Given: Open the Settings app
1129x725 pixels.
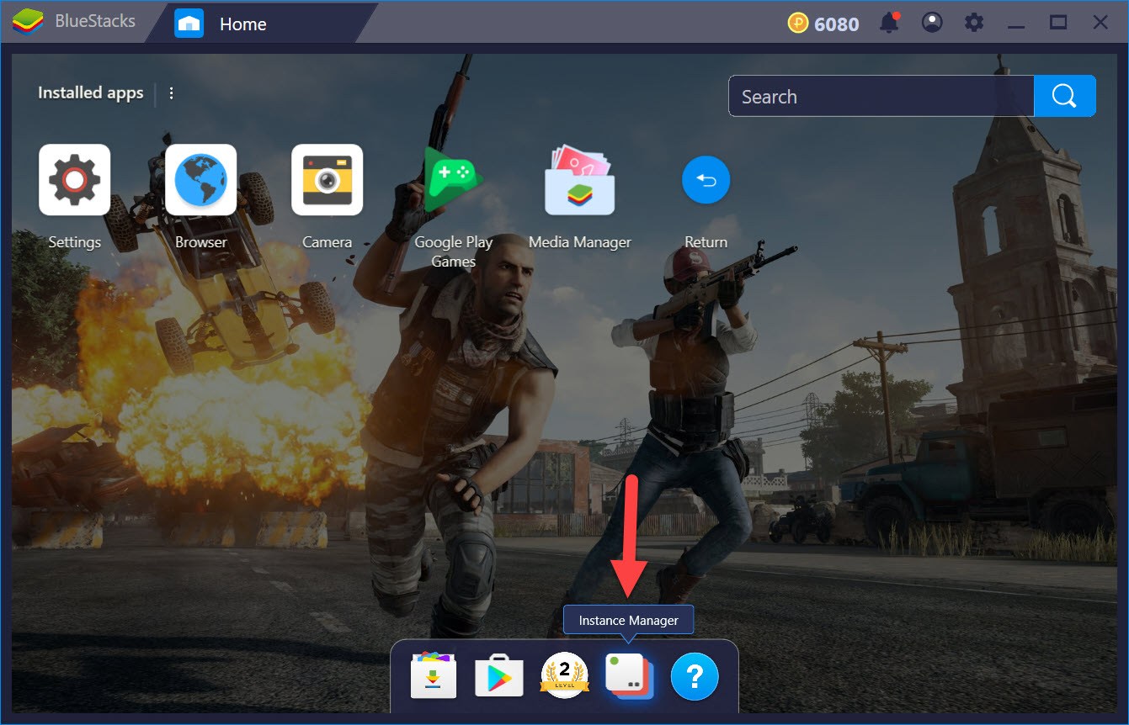Looking at the screenshot, I should 74,180.
